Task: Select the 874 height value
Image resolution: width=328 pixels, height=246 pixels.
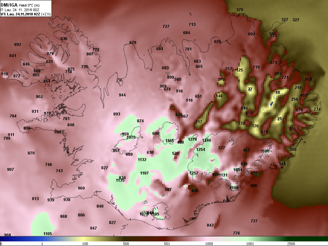Action: point(140,121)
